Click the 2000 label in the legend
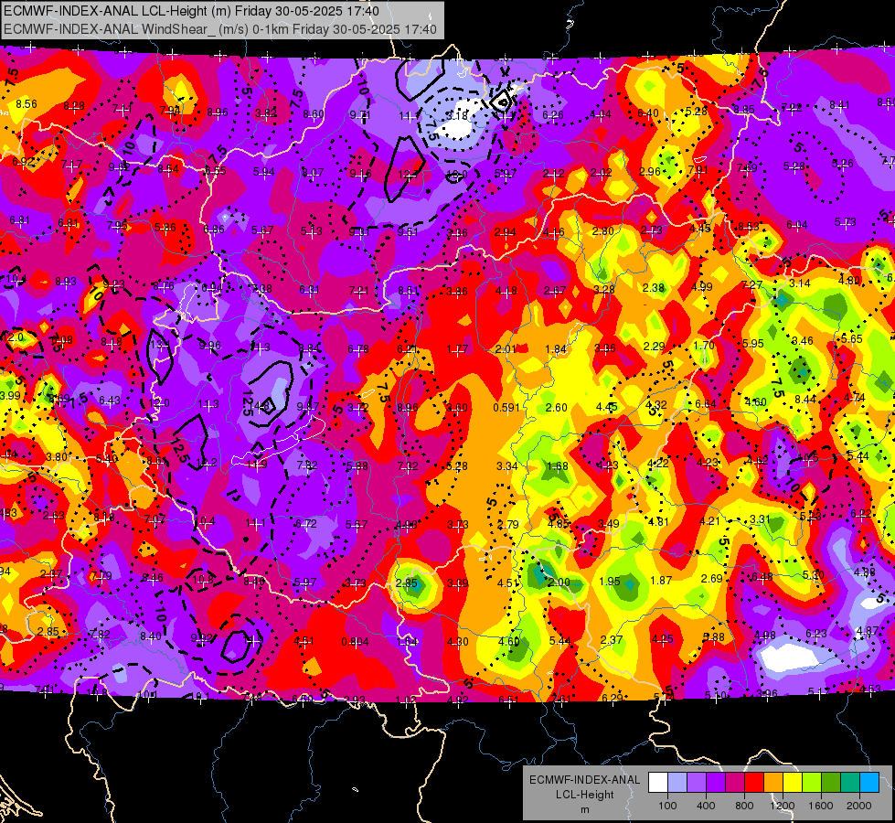895x823 pixels. point(859,806)
